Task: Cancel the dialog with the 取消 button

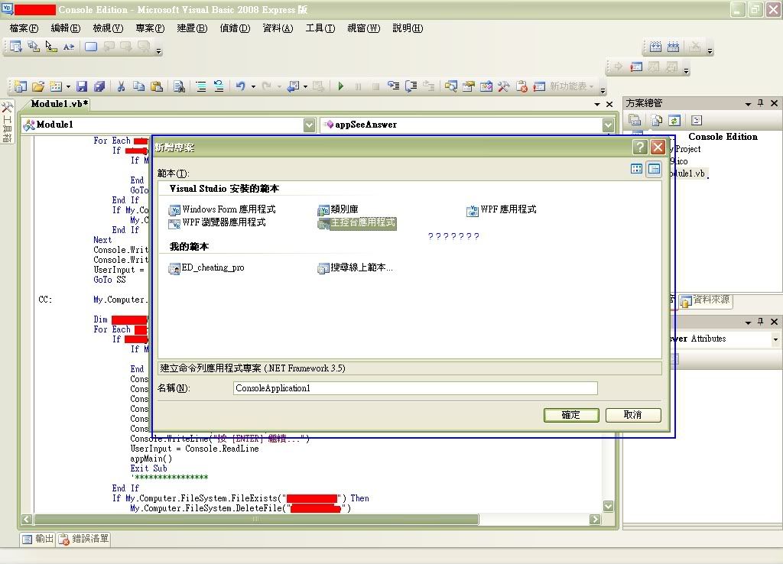Action: click(x=633, y=415)
